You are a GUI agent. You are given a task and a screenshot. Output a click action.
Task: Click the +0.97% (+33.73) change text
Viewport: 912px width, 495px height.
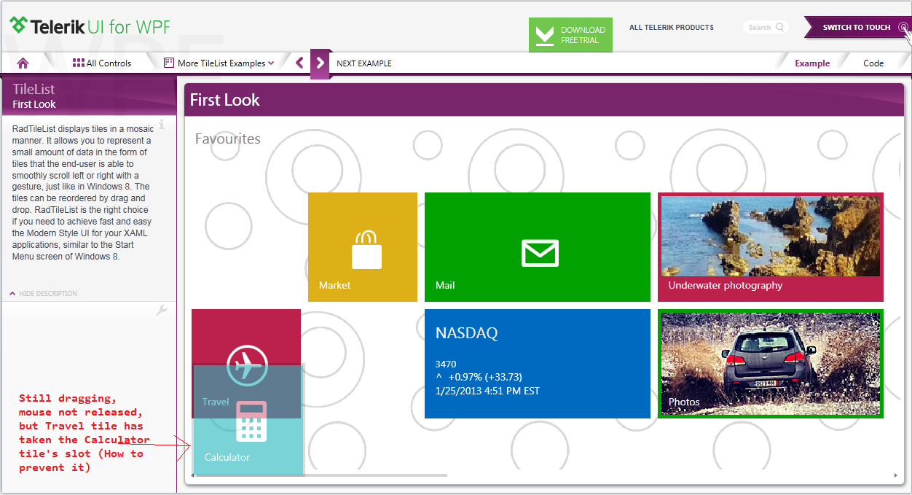[485, 377]
